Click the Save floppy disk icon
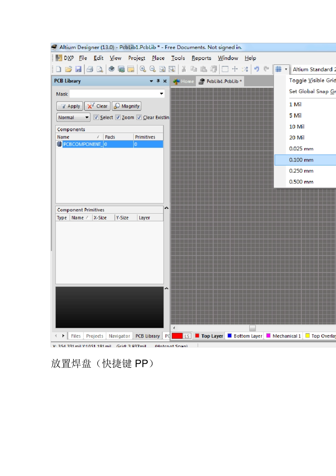Image resolution: width=336 pixels, height=476 pixels. click(79, 69)
